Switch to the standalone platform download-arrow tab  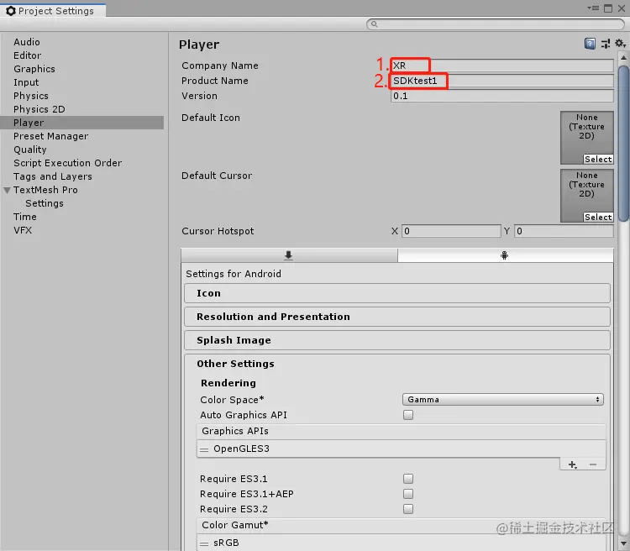coord(289,255)
